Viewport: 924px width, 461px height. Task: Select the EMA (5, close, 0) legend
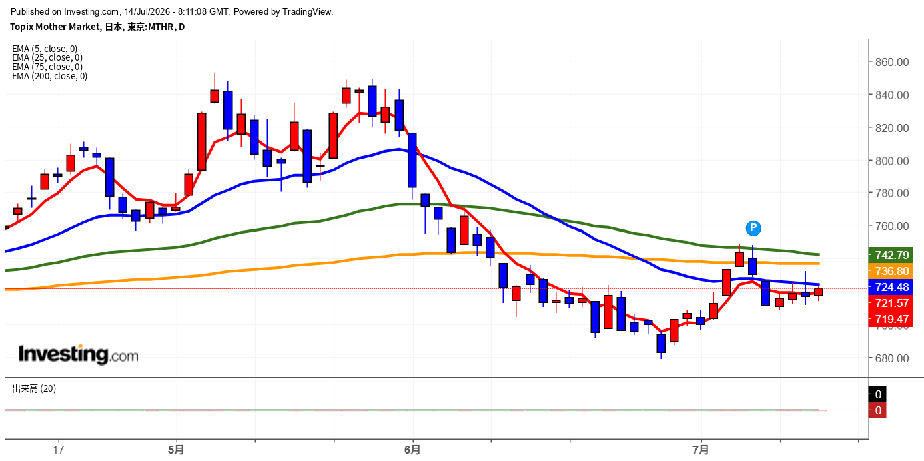pos(45,48)
